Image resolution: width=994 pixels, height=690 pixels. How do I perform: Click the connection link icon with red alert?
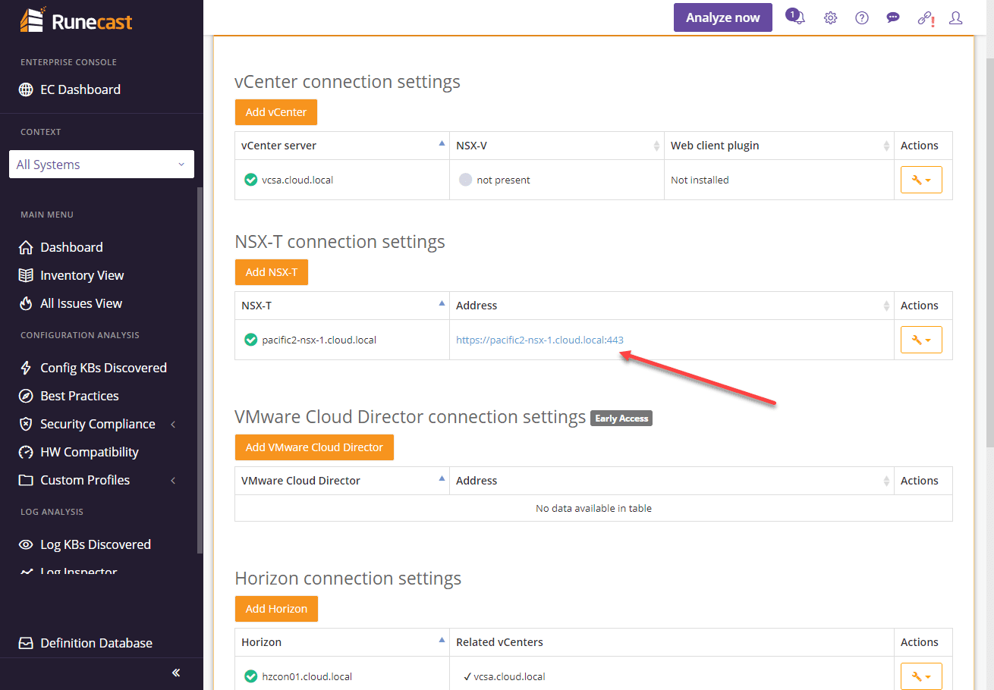(x=924, y=17)
